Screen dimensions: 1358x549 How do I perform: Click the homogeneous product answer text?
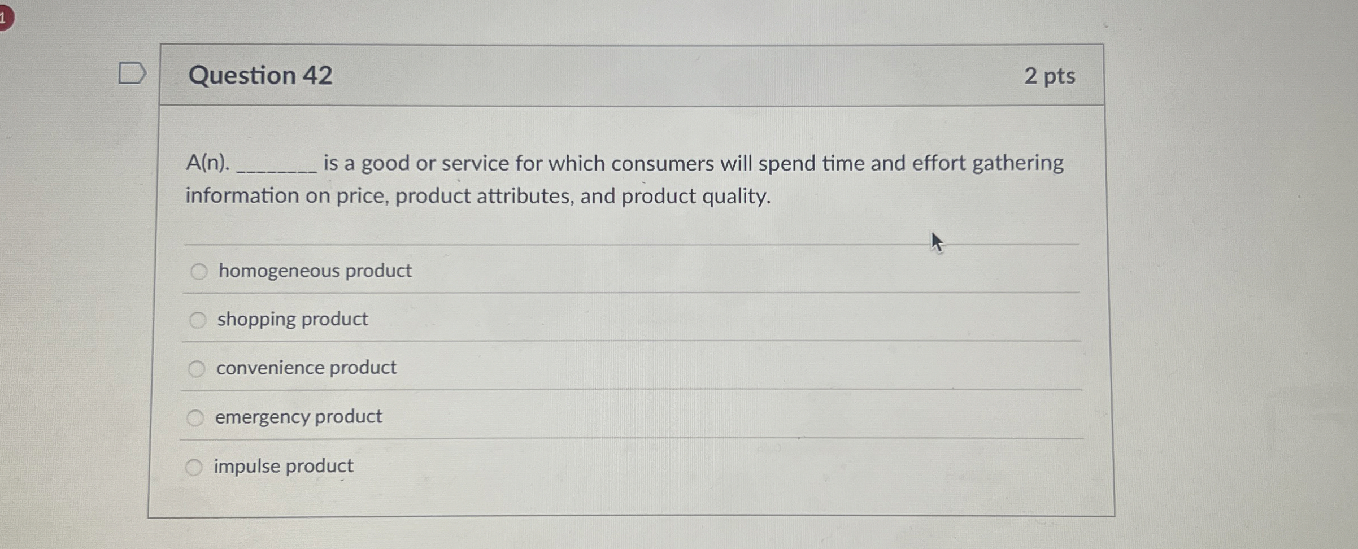coord(314,272)
